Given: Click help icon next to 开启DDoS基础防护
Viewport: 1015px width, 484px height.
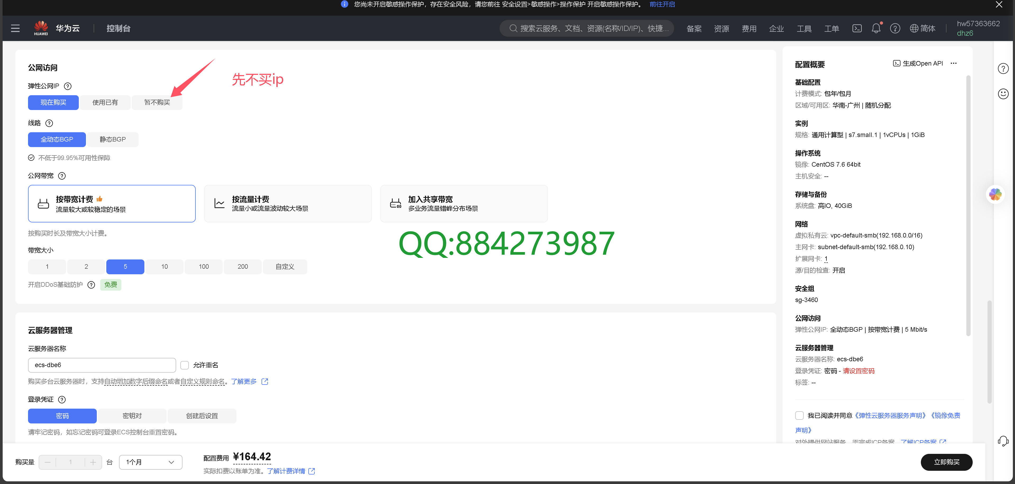Looking at the screenshot, I should click(92, 285).
